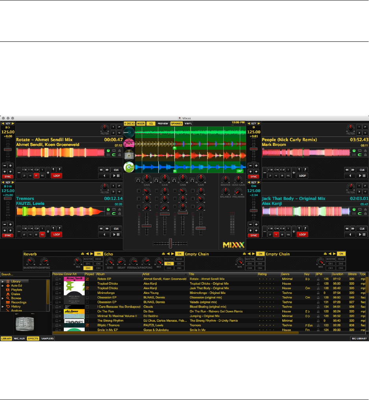Eject track from Rotate deck

(x=119, y=151)
